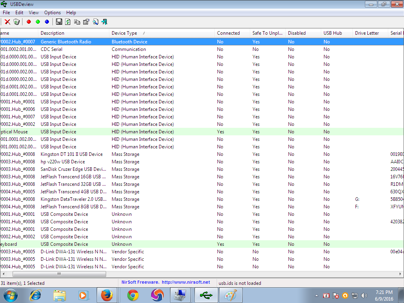The image size is (404, 303).
Task: Open Properties via toolbar icon
Action: coord(86,22)
